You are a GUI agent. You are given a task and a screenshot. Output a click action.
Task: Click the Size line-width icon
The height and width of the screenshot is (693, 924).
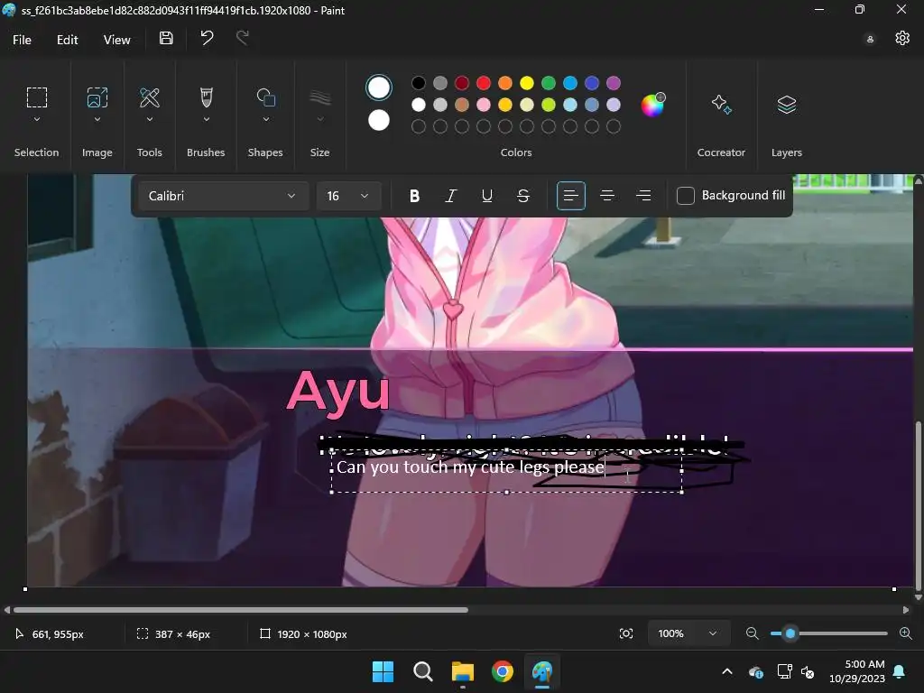pos(320,97)
